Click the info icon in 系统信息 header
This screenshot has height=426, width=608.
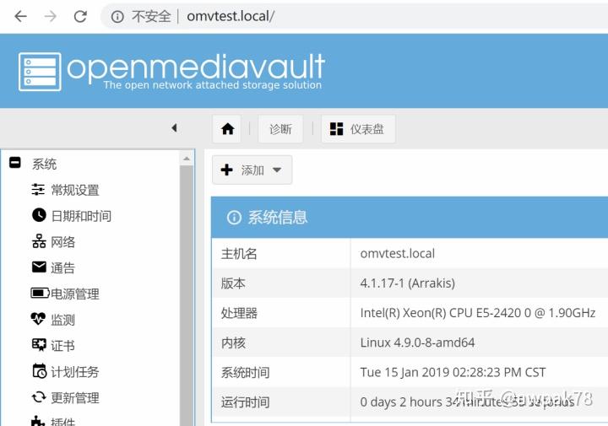coord(234,218)
